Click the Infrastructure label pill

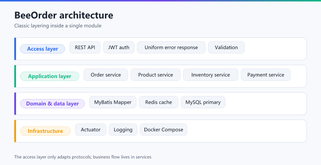click(x=45, y=131)
